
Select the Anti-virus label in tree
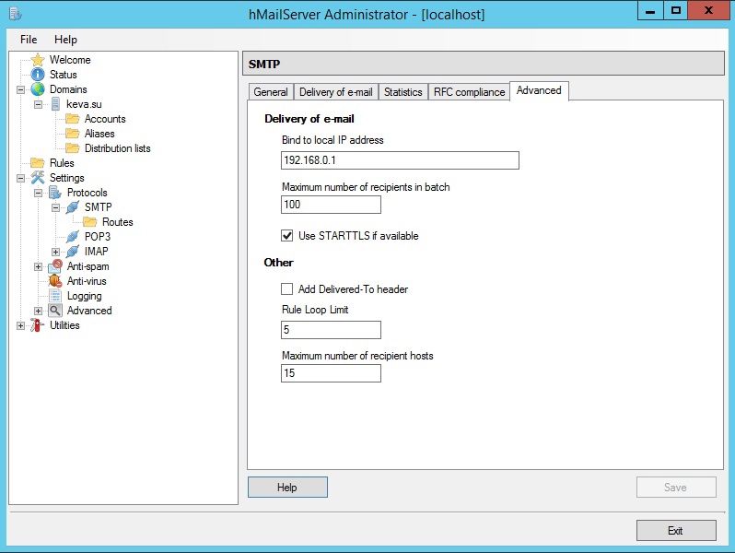[87, 281]
